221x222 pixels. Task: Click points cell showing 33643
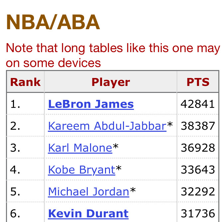coord(198,170)
